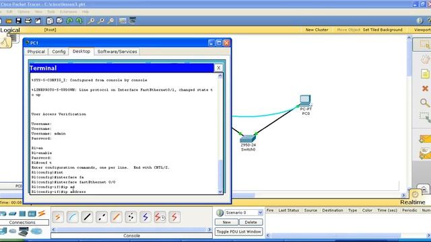Click the Zoom Out magnifier icon
This screenshot has height=242, width=431.
[110, 21]
